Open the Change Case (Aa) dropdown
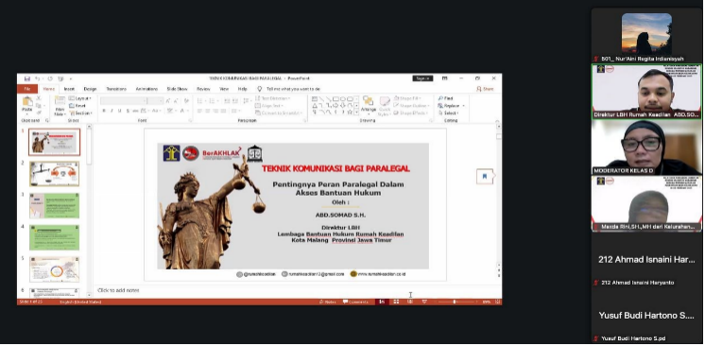Image resolution: width=705 pixels, height=346 pixels. pos(156,111)
